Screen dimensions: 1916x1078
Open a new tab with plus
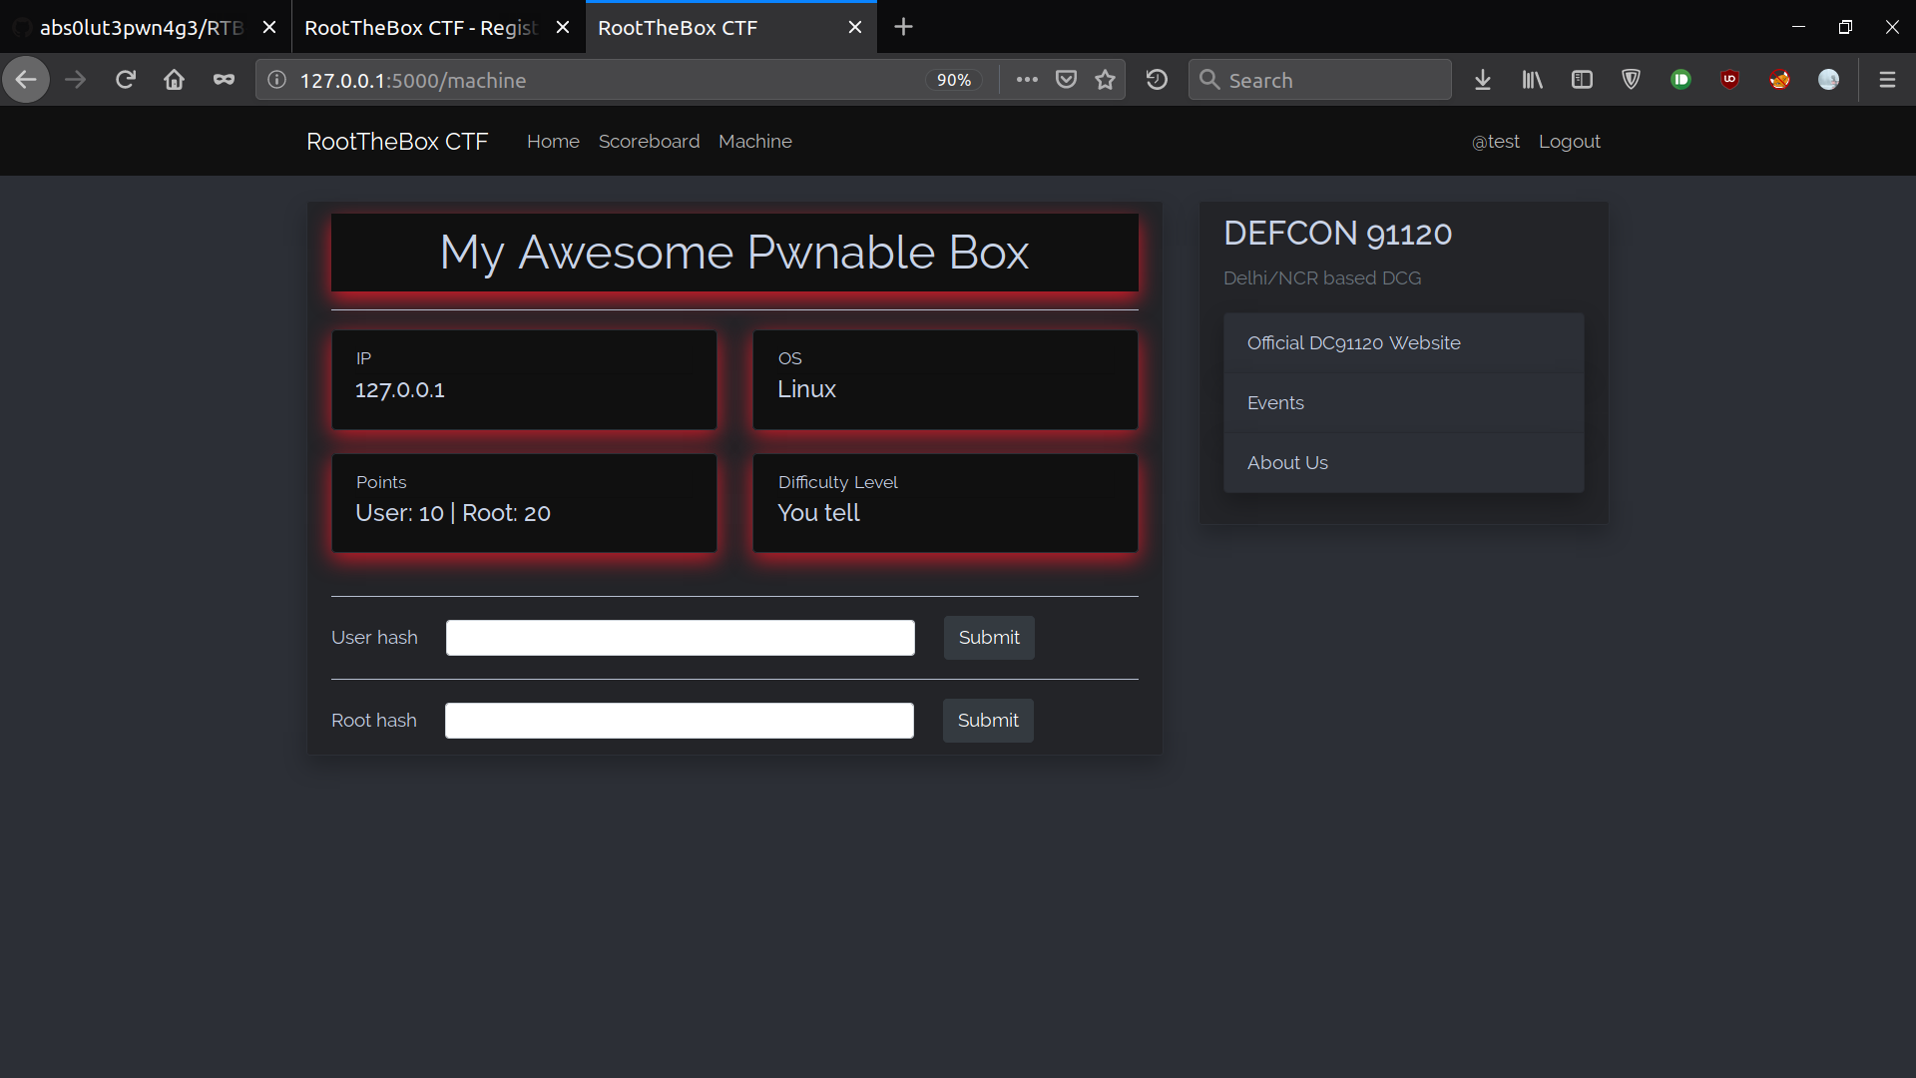(903, 27)
